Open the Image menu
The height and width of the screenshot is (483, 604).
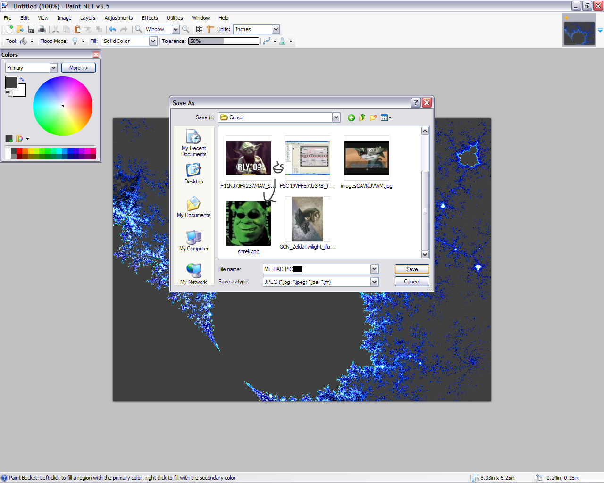(64, 18)
